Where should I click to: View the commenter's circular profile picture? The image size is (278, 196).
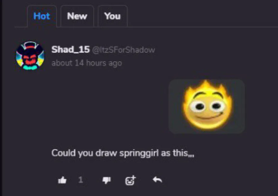(x=30, y=56)
